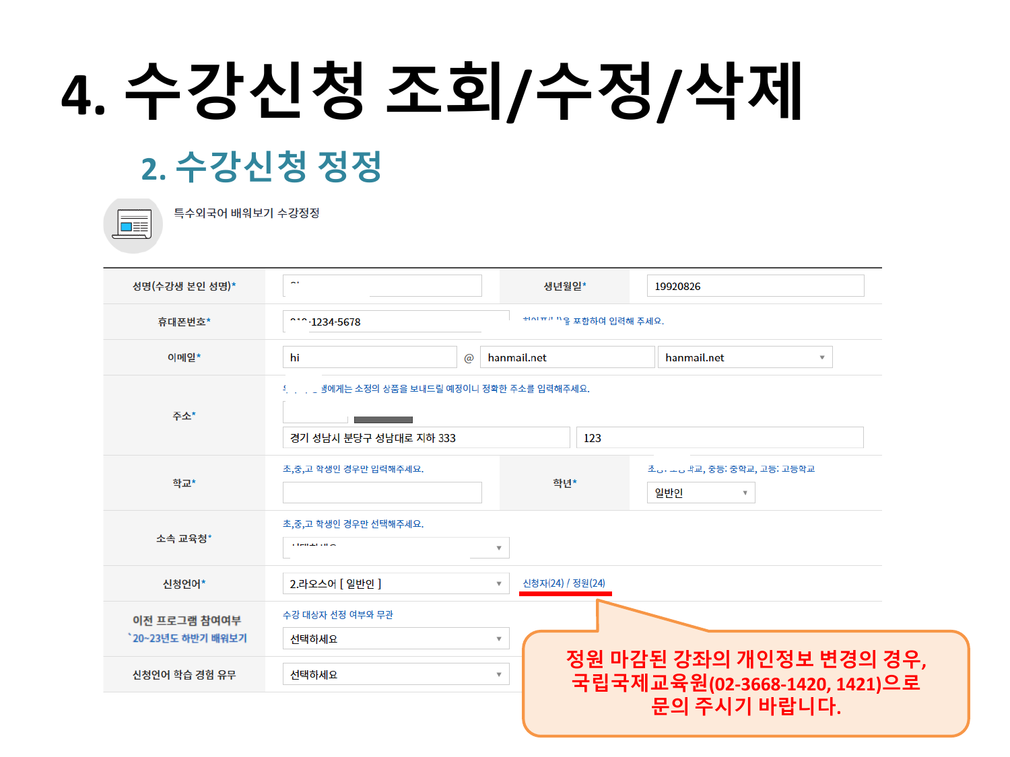The image size is (1010, 757).
Task: Click the postal code box in 주소 row
Action: coord(315,412)
